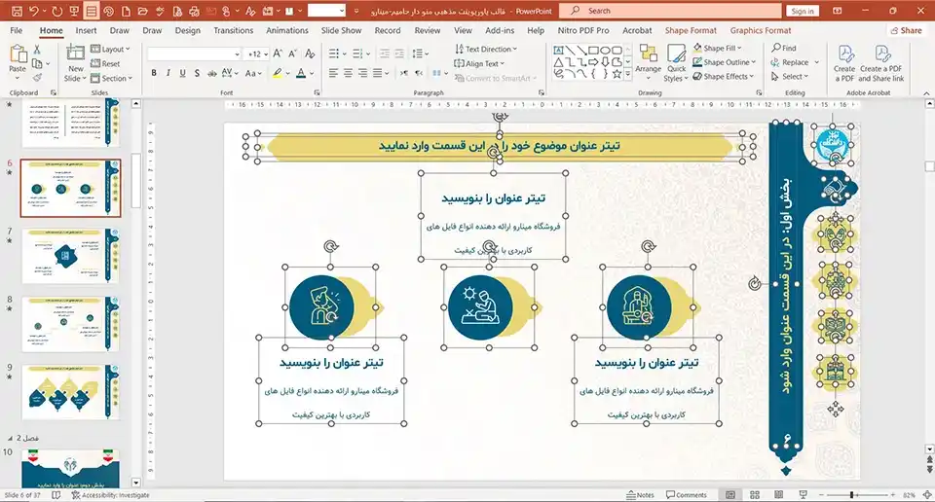This screenshot has height=502, width=935.
Task: Open Find in Editing group
Action: pyautogui.click(x=783, y=48)
